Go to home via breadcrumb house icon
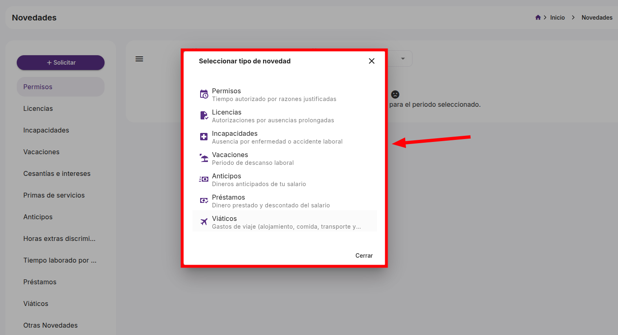The height and width of the screenshot is (335, 618). 538,18
